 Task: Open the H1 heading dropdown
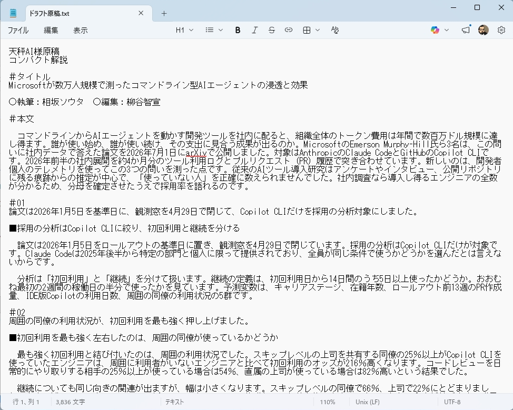184,30
